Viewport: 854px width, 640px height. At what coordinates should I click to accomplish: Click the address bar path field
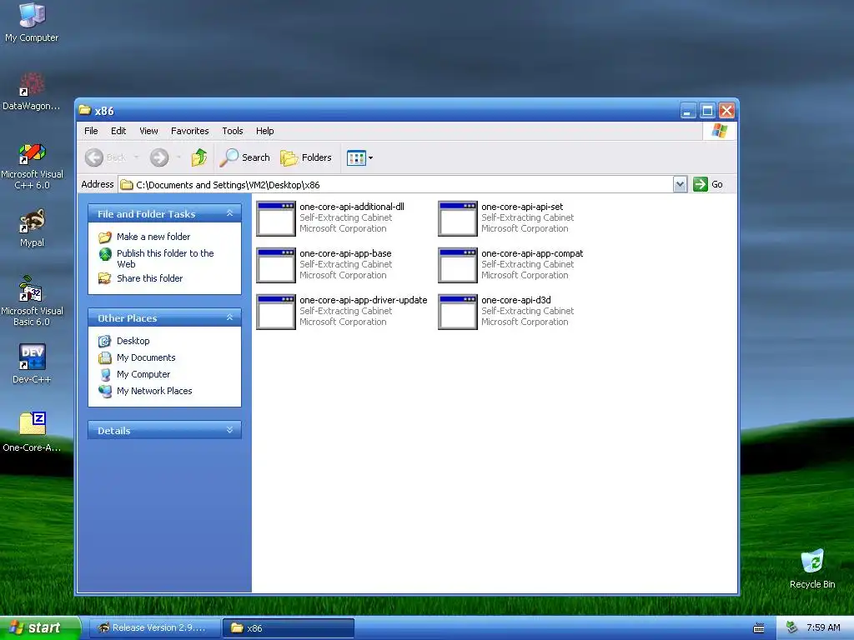point(396,184)
